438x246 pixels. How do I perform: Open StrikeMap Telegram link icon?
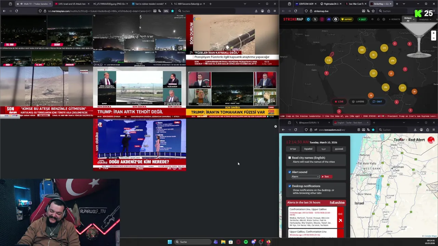pyautogui.click(x=308, y=19)
